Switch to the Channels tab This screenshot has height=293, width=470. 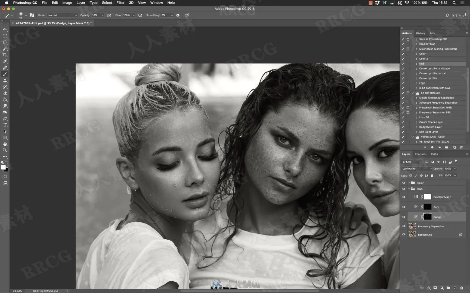click(x=420, y=154)
